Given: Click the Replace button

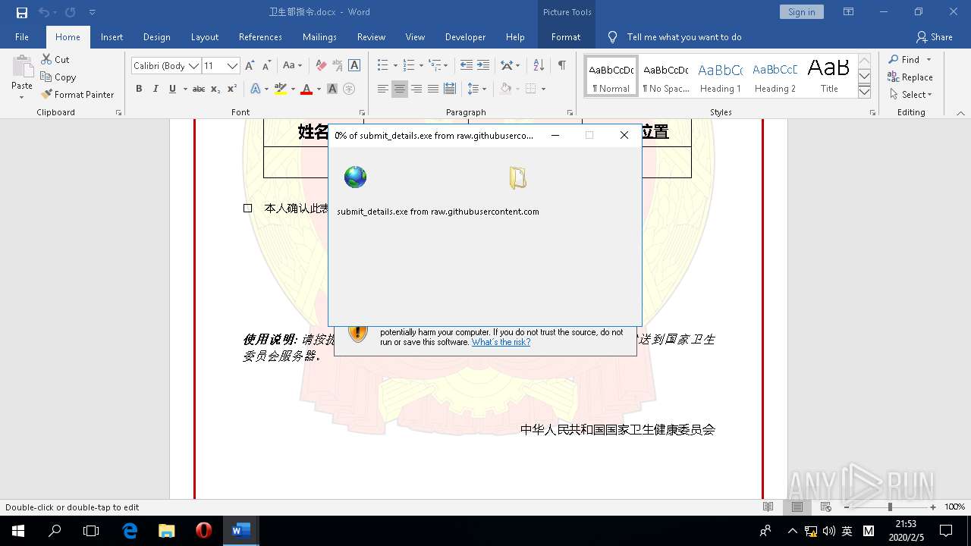Looking at the screenshot, I should coord(910,77).
